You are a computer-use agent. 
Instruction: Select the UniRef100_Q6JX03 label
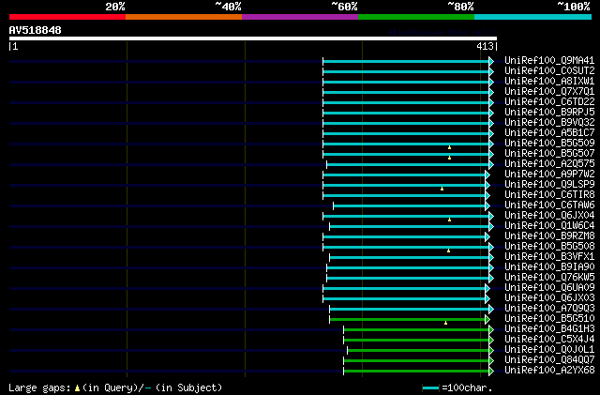pos(549,298)
